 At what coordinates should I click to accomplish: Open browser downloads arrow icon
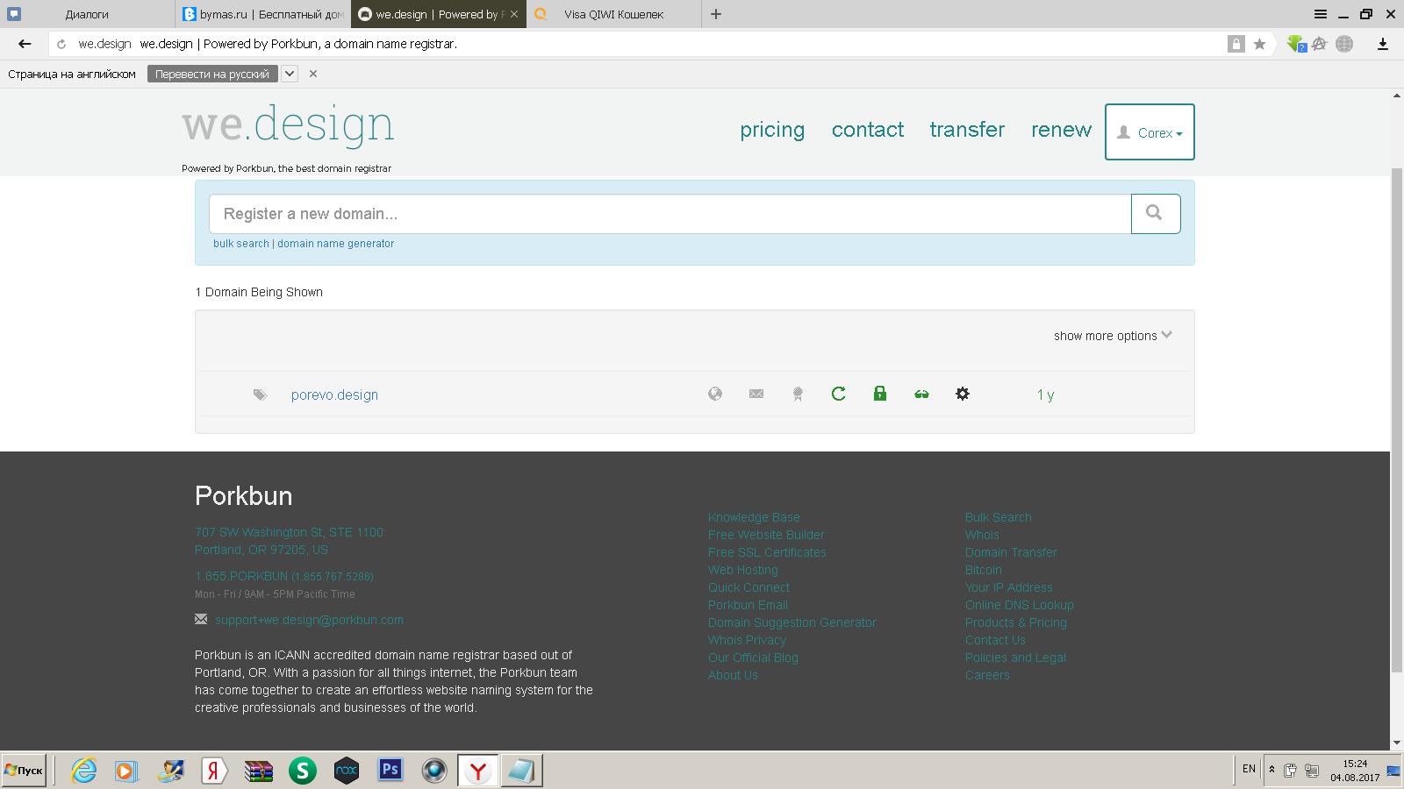pyautogui.click(x=1382, y=44)
